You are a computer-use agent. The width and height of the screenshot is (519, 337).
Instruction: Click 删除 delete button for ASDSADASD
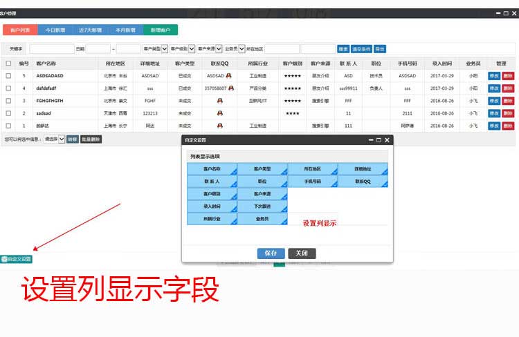click(x=508, y=76)
